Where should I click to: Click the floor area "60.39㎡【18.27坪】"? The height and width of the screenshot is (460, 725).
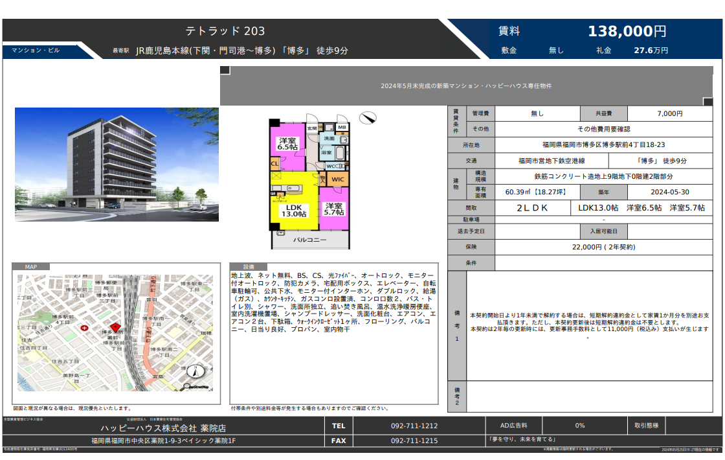[x=537, y=192]
